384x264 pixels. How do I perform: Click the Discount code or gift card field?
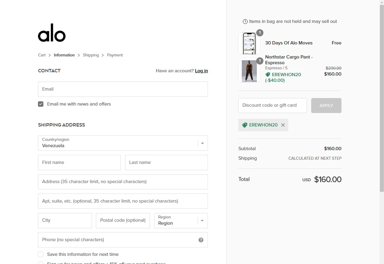[272, 105]
